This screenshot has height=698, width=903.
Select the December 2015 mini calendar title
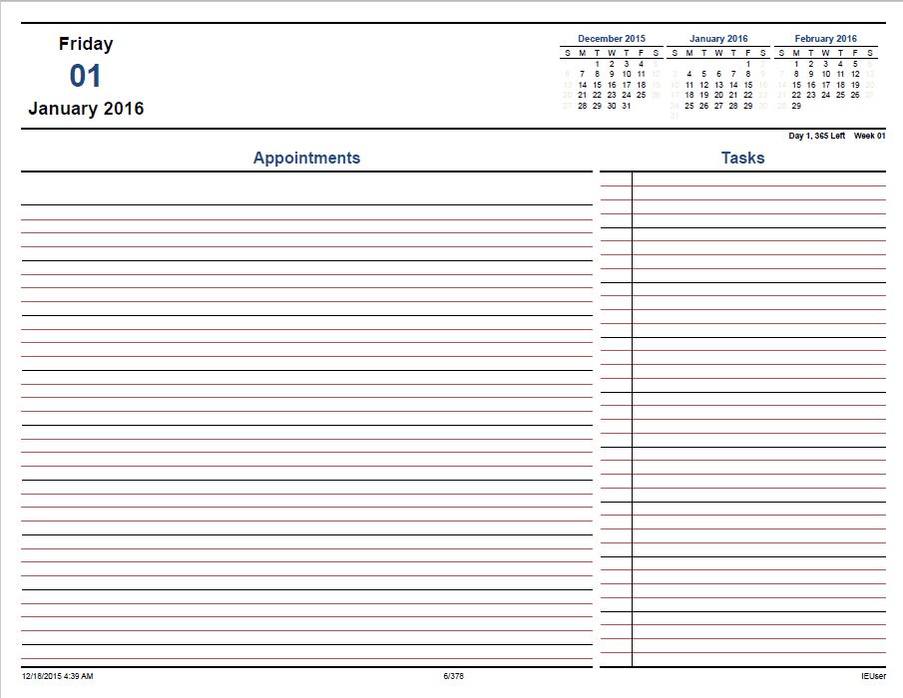(x=611, y=39)
